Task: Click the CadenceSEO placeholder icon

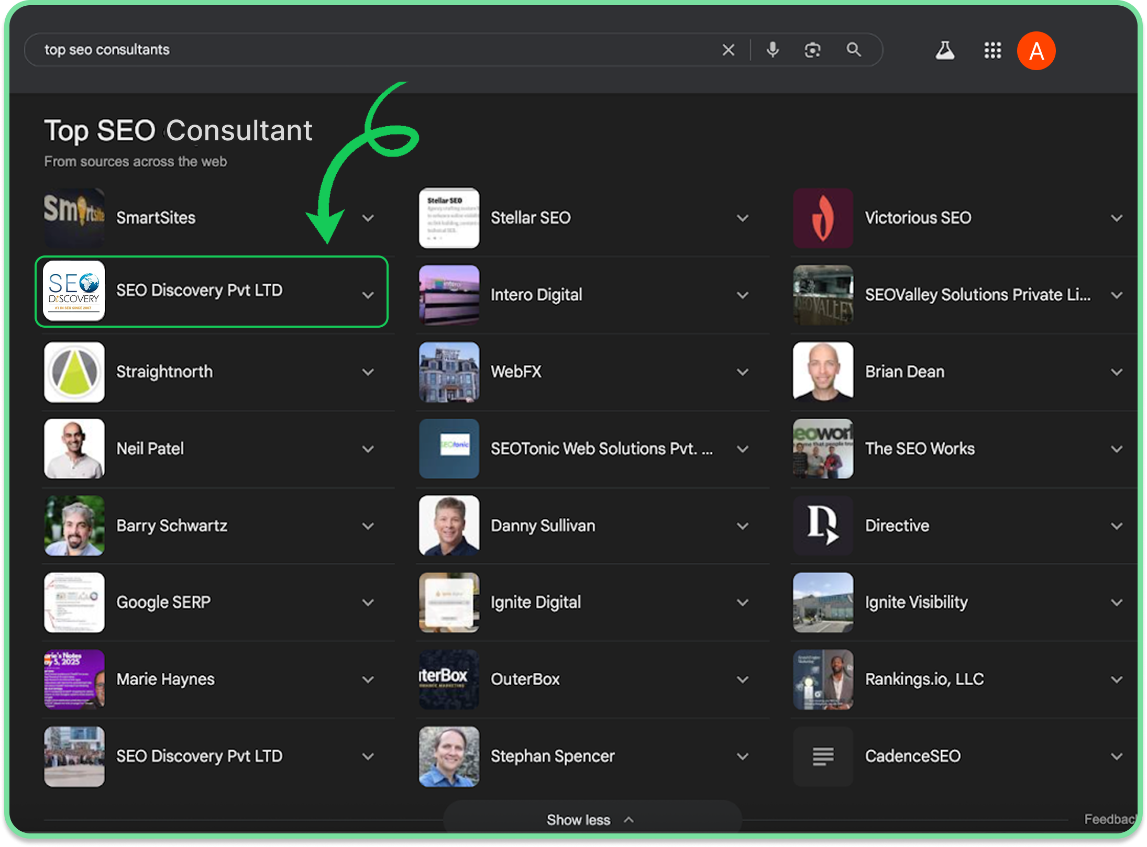Action: pyautogui.click(x=823, y=756)
